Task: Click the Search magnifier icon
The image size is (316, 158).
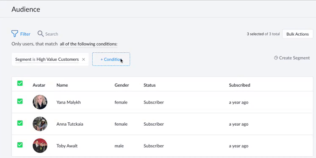Action: click(x=41, y=34)
